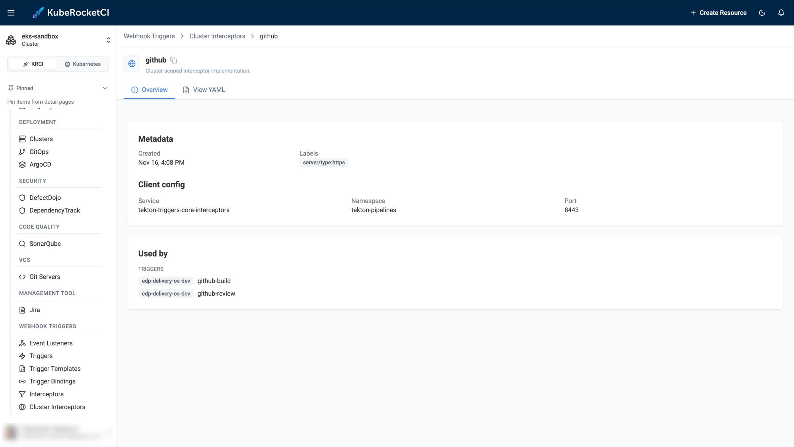
Task: Click the Git Servers code icon
Action: [x=22, y=277]
